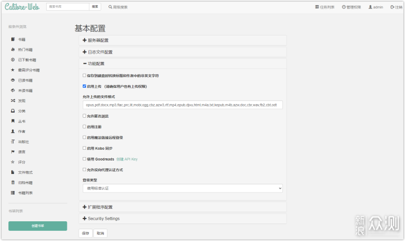Disable the 启用上传 (Enable Uploads) checkbox
The width and height of the screenshot is (405, 241).
84,86
